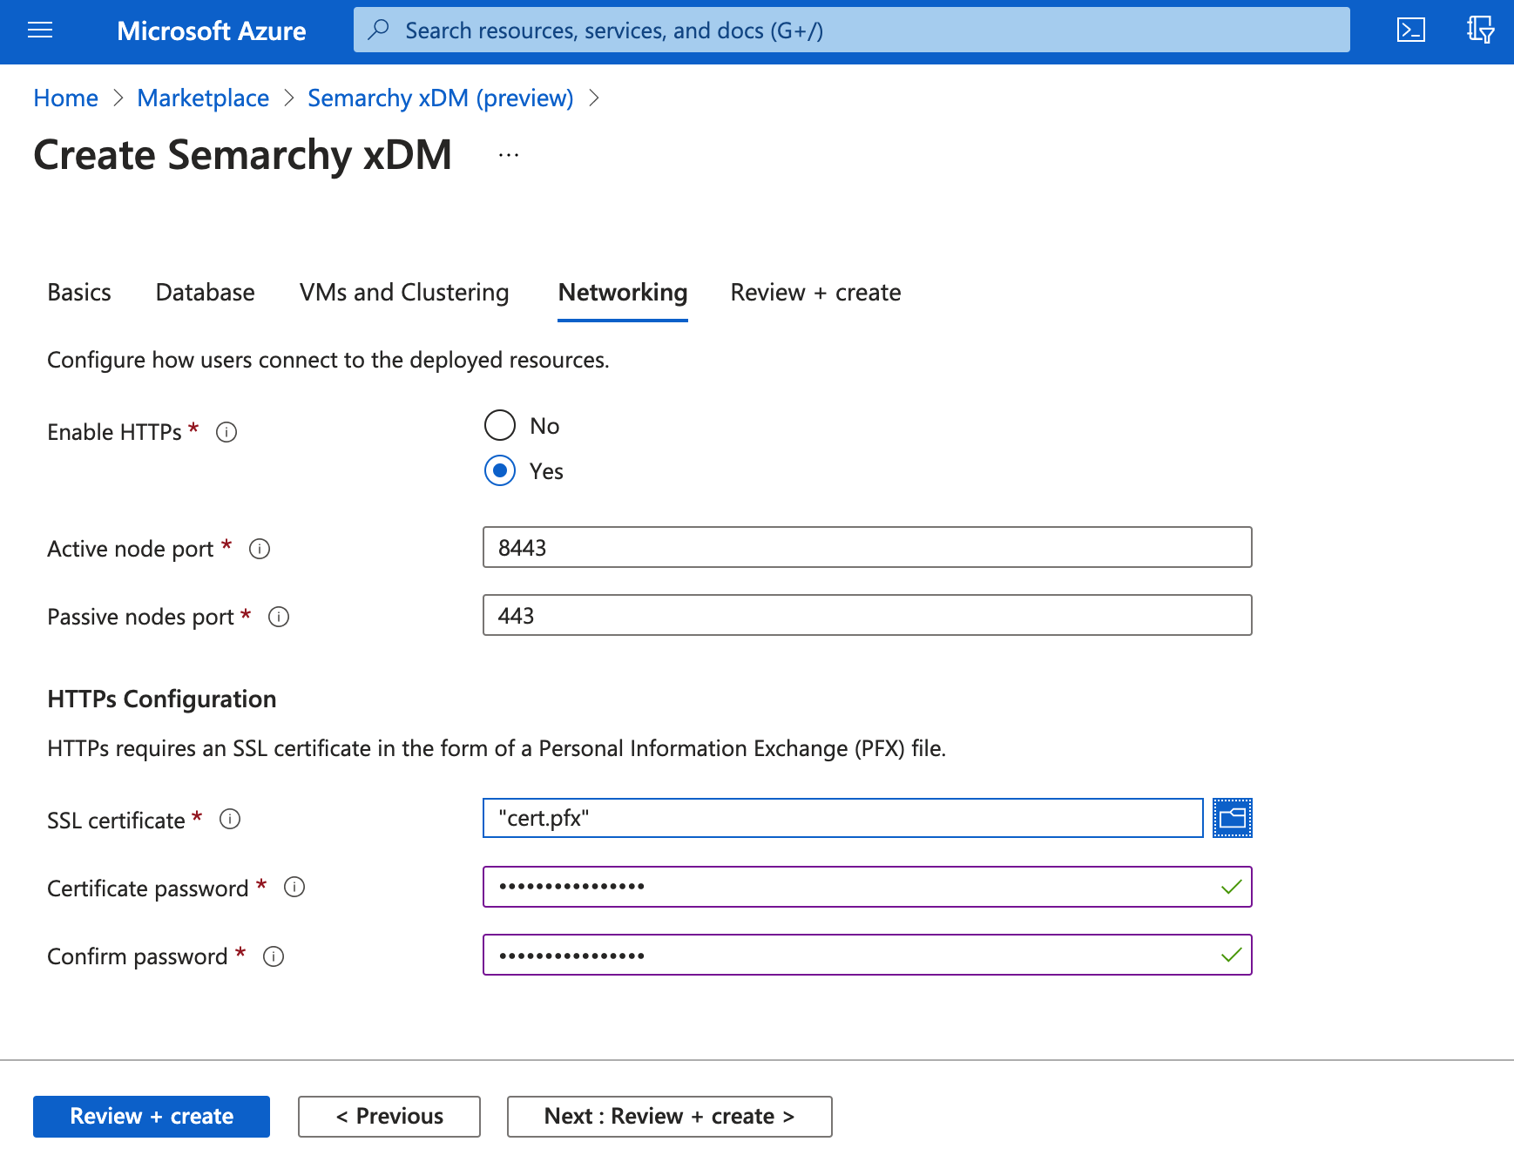The height and width of the screenshot is (1162, 1514).
Task: Click the Passive nodes port field
Action: click(867, 615)
